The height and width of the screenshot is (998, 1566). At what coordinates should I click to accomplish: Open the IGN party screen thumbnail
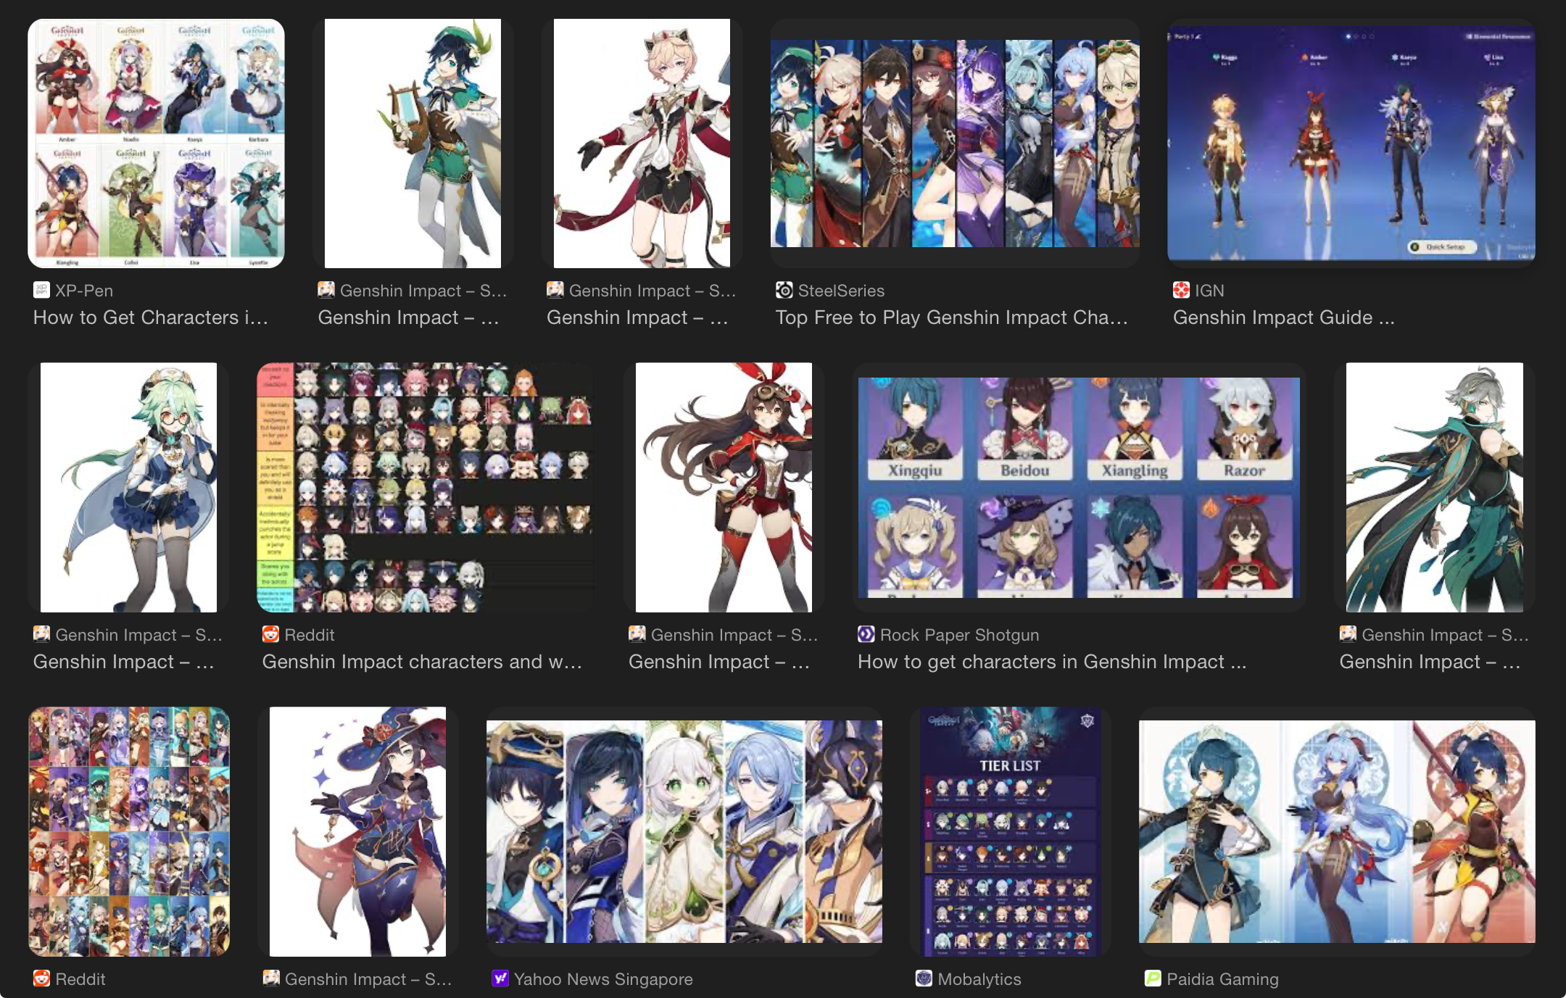pyautogui.click(x=1351, y=144)
